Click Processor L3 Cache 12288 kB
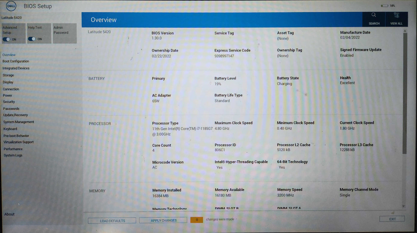 point(347,150)
